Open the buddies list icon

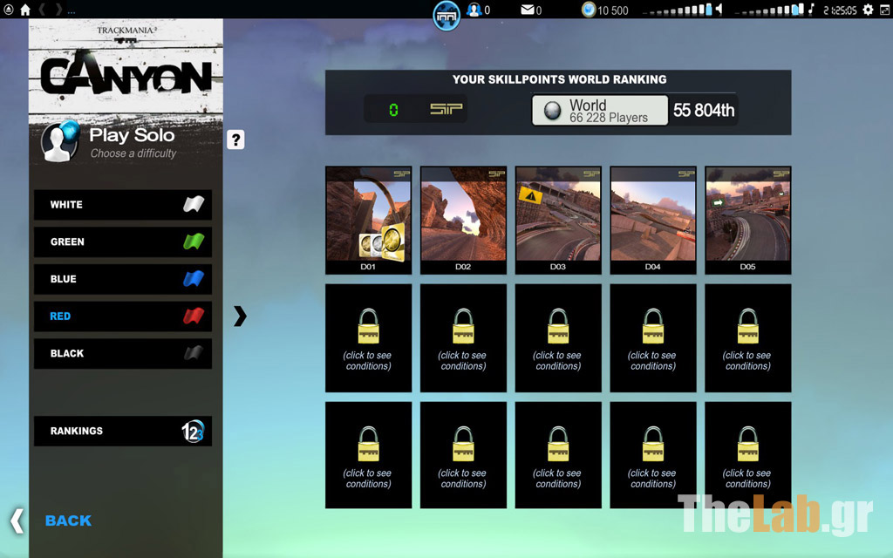coord(474,10)
